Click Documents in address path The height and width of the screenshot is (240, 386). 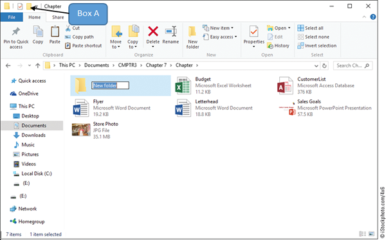pyautogui.click(x=96, y=65)
